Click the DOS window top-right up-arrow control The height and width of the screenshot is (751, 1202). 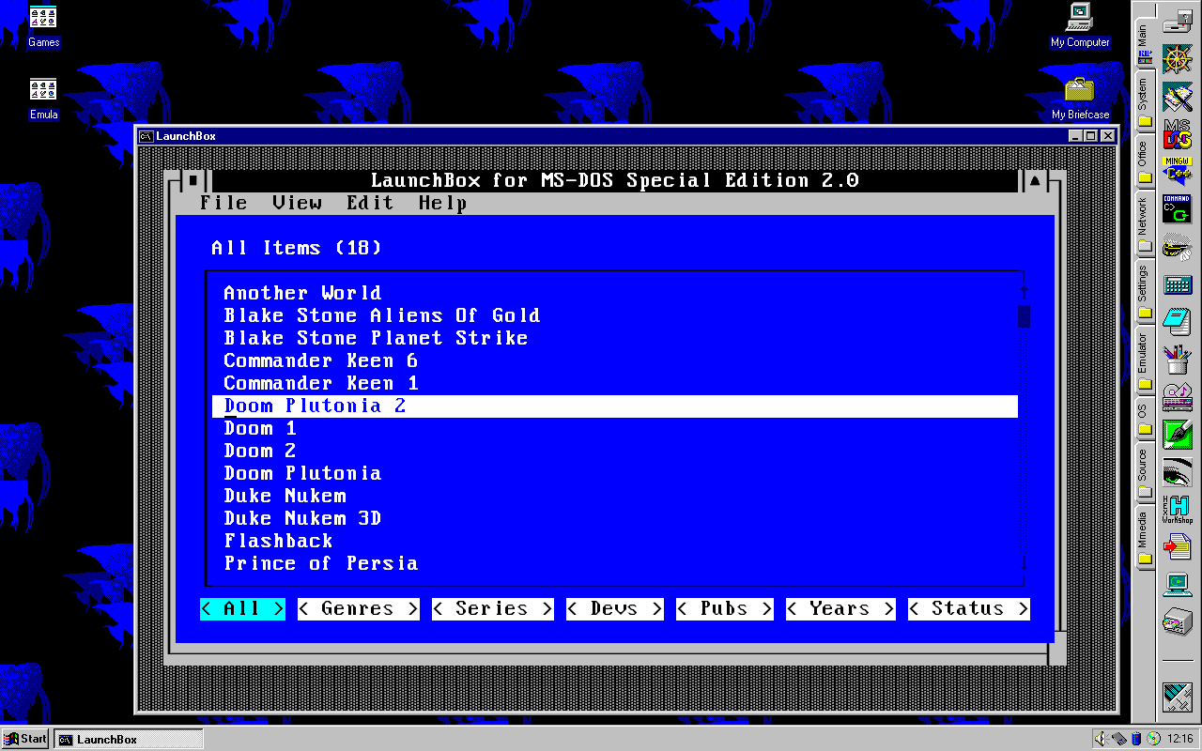coord(1035,180)
